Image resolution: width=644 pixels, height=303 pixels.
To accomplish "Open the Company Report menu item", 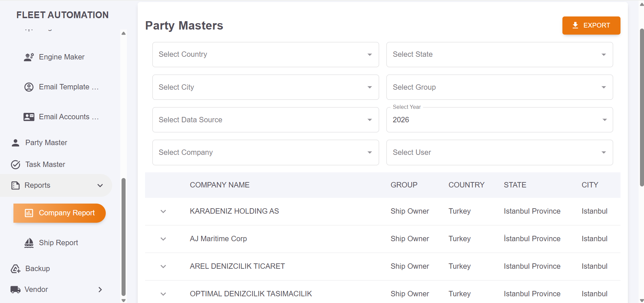I will click(x=59, y=213).
